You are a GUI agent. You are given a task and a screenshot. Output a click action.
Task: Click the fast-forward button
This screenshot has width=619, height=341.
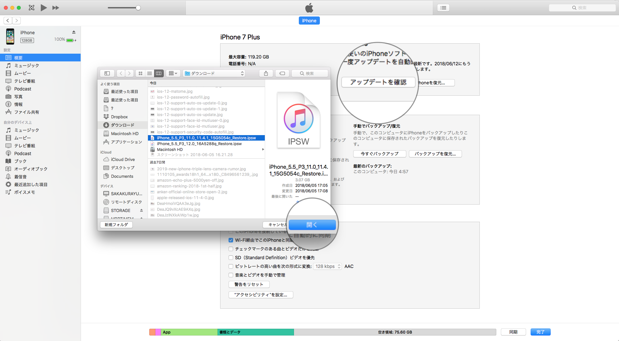(x=56, y=8)
